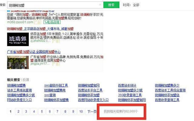Open related search seo超级外链工具
The image size is (194, 121).
coord(56,86)
